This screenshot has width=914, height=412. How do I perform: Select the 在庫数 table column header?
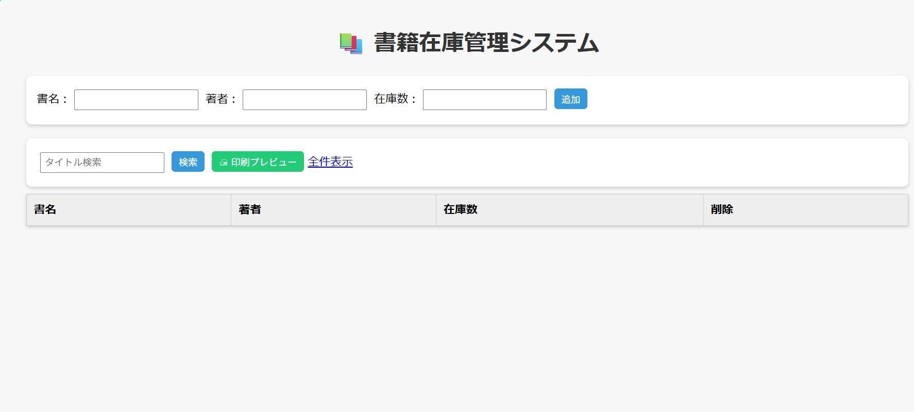tap(461, 209)
